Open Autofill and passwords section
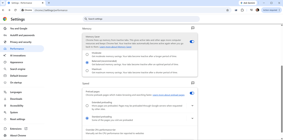The width and height of the screenshot is (283, 140). (22, 35)
